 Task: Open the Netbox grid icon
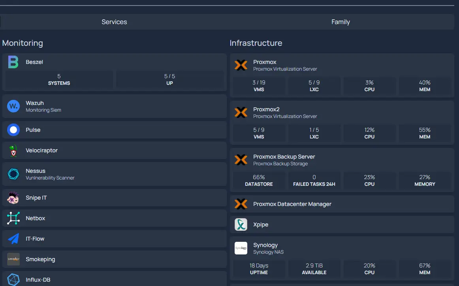13,218
